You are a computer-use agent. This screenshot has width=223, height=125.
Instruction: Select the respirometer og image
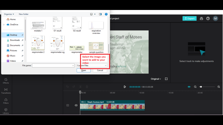[x=57, y=44]
